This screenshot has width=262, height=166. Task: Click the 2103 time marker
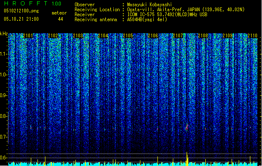(x=78, y=36)
